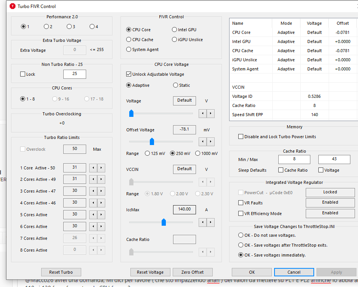Raise Offset Voltage using right arrow
The height and width of the screenshot is (287, 358).
coord(210,142)
